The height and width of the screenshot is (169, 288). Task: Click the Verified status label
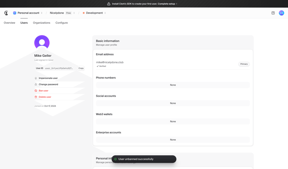point(102,66)
